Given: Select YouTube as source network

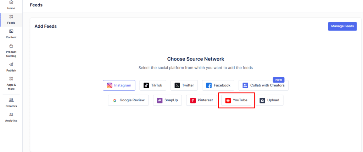Looking at the screenshot, I should click(236, 100).
